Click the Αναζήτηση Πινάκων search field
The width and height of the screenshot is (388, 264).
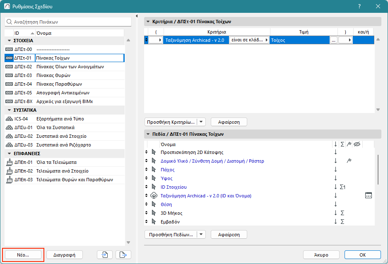pos(68,22)
